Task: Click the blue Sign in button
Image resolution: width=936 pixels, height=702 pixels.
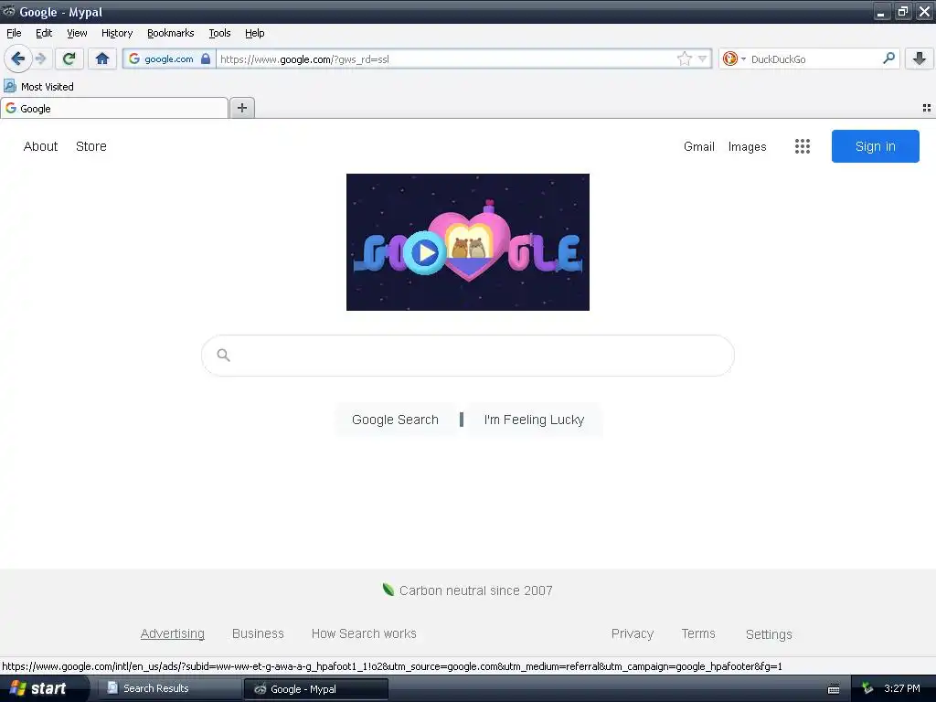Action: click(875, 146)
